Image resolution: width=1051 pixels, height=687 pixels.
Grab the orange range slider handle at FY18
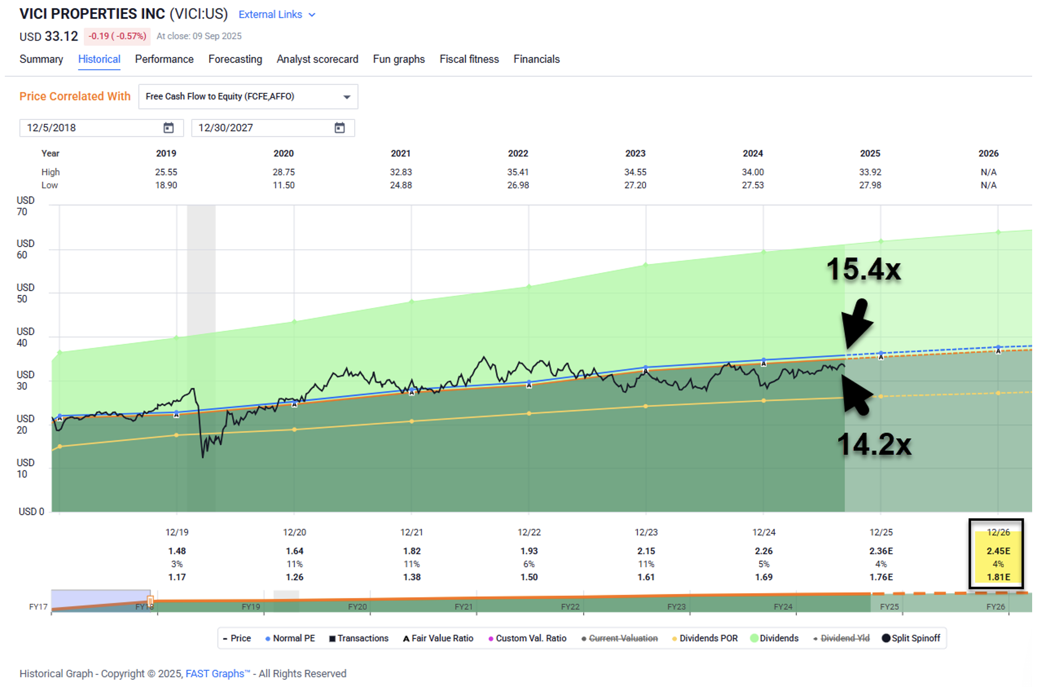(150, 601)
